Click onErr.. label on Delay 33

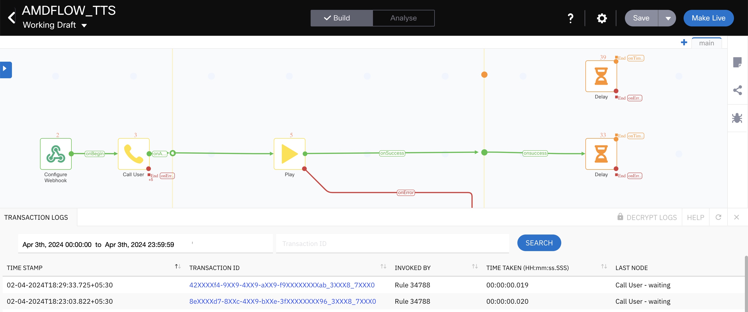(x=635, y=175)
